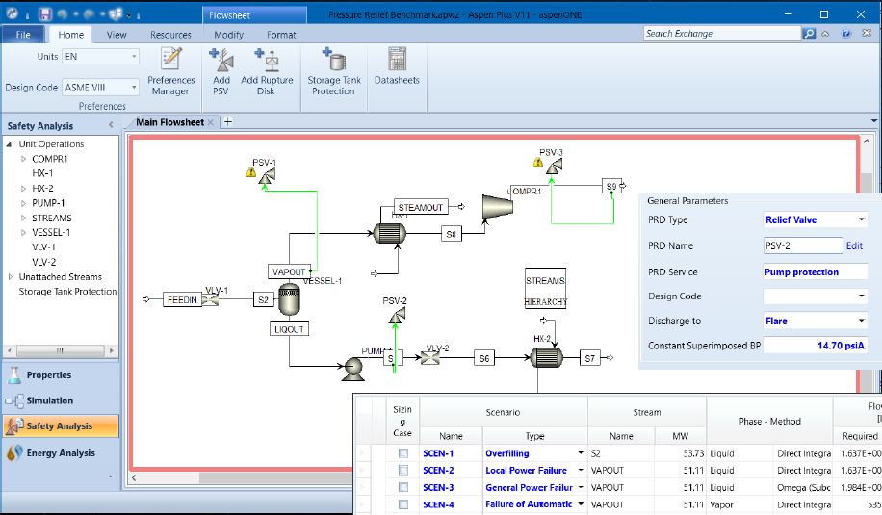This screenshot has width=882, height=515.
Task: Click the warning icon beside PSV-1
Action: pyautogui.click(x=251, y=172)
